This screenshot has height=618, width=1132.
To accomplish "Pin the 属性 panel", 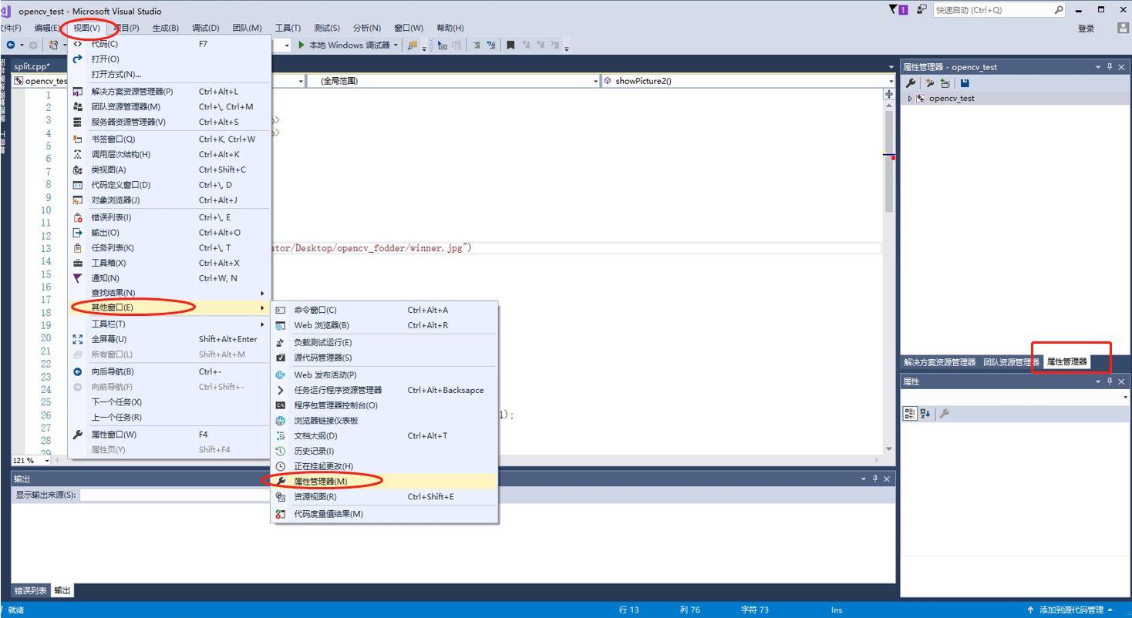I will 1110,381.
